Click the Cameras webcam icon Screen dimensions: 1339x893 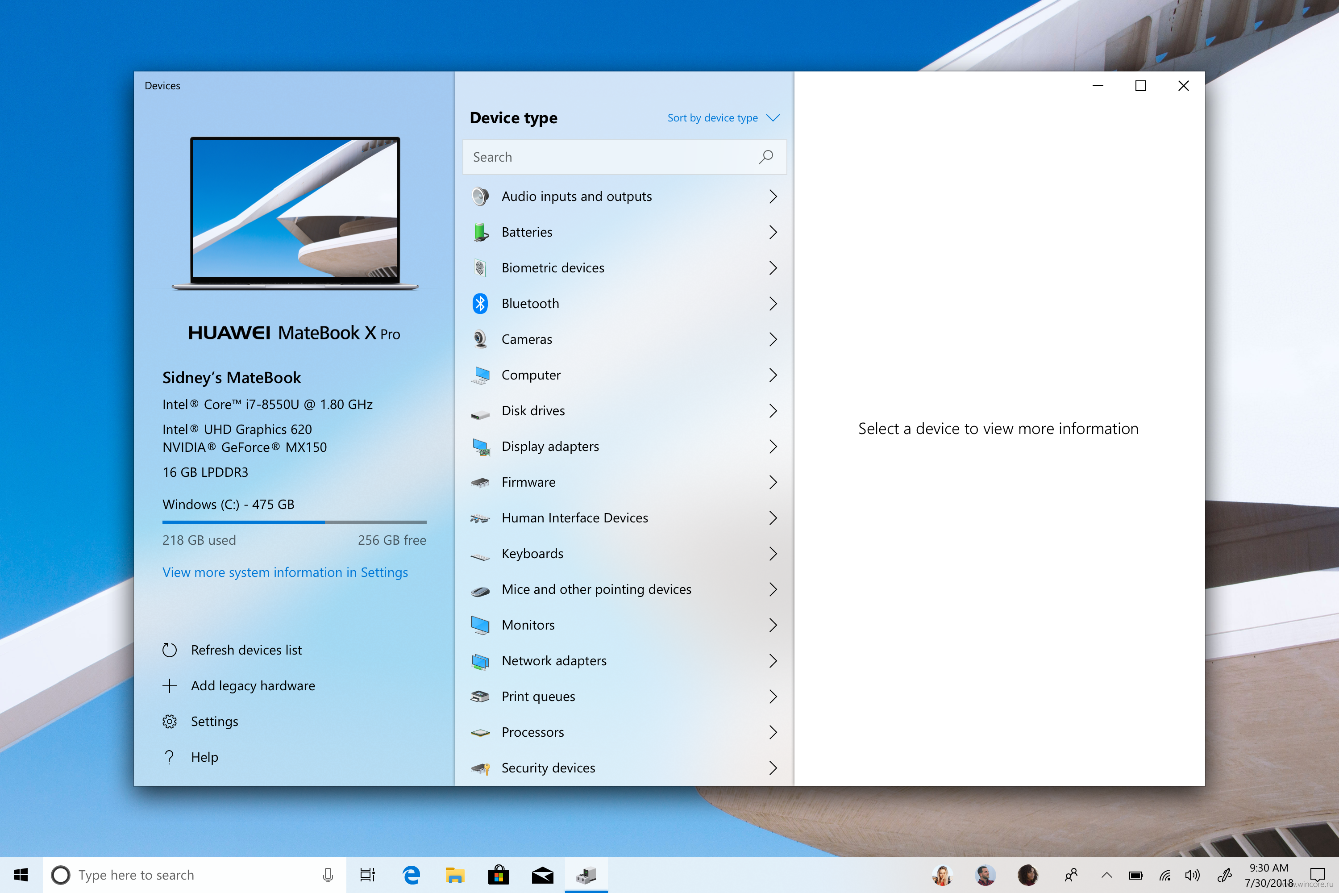480,339
